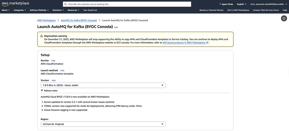Click the AWS Marketplace logo
Screen dimensions: 289x131
pos(15,4)
